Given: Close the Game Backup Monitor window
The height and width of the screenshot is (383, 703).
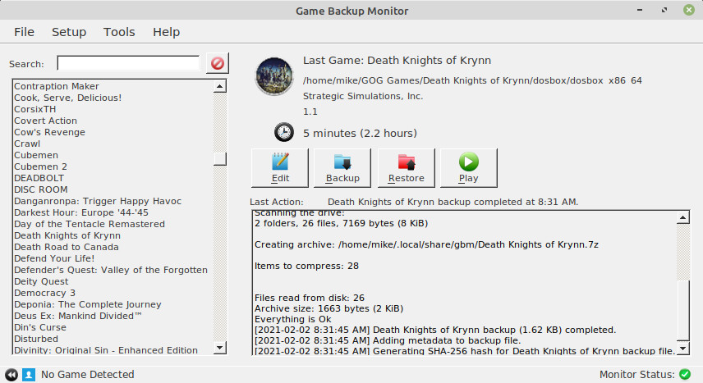Looking at the screenshot, I should pyautogui.click(x=689, y=10).
